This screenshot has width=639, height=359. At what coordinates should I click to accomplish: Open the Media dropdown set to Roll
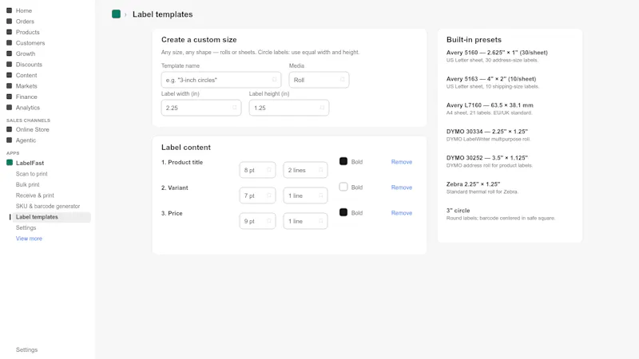(319, 80)
